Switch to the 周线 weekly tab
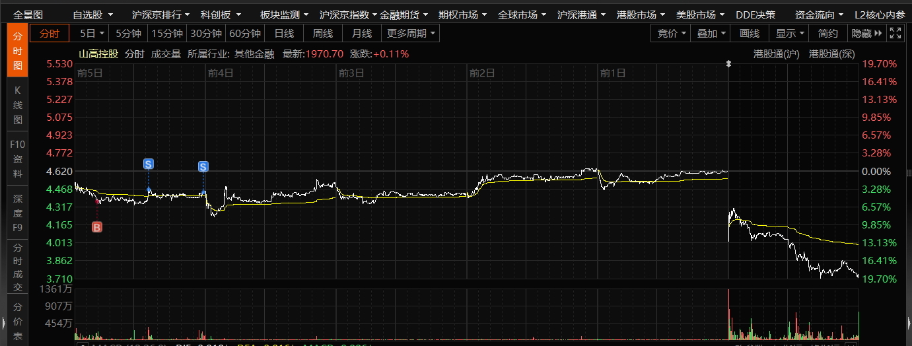Image resolution: width=912 pixels, height=346 pixels. [x=323, y=33]
